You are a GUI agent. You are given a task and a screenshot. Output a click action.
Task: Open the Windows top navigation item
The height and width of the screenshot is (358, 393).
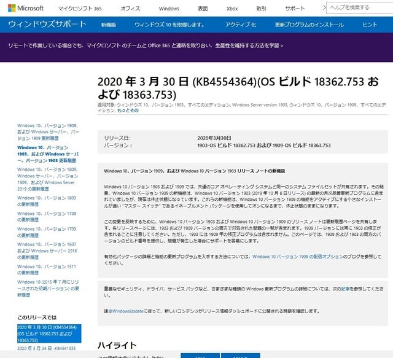click(x=169, y=9)
